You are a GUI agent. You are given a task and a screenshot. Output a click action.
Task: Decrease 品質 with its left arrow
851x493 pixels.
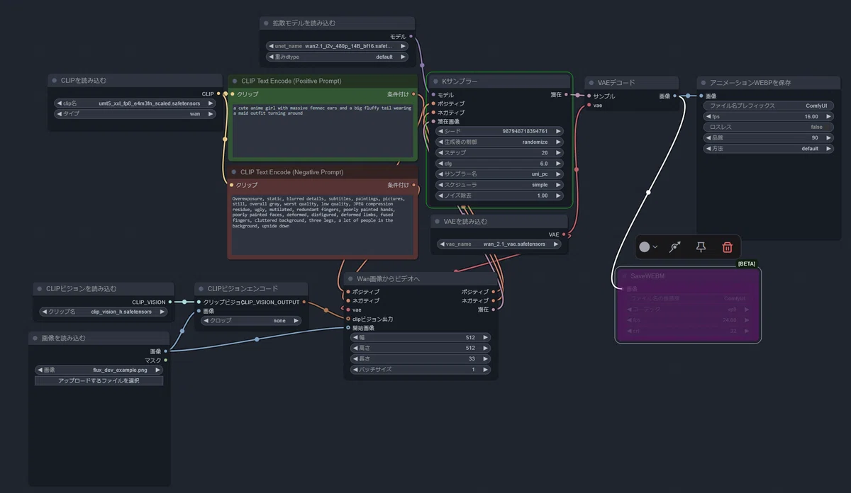click(x=708, y=138)
